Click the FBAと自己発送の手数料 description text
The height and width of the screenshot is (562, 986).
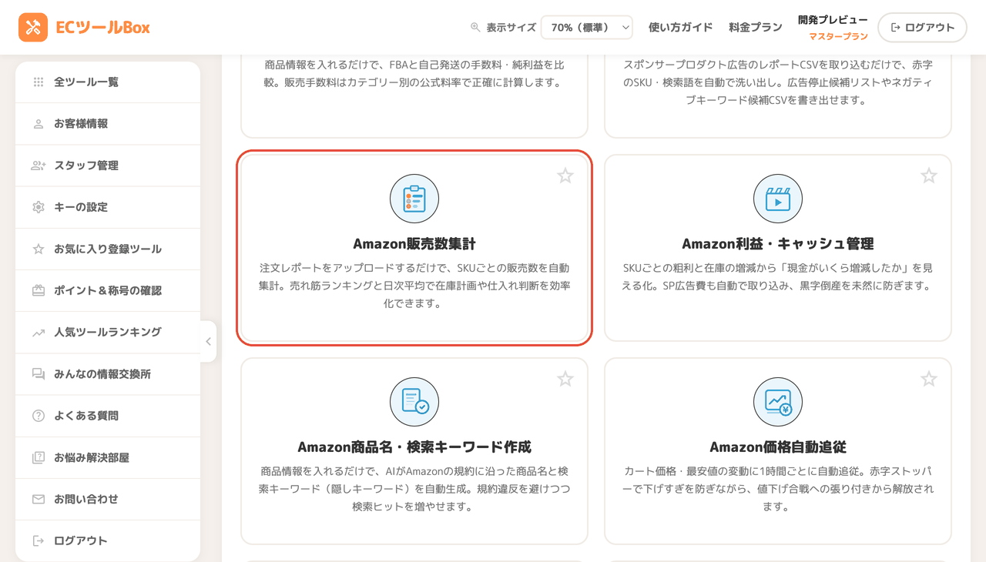(x=414, y=74)
